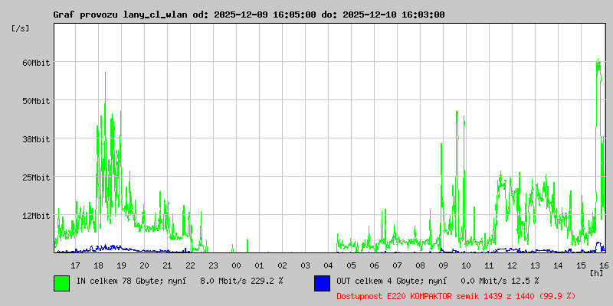The width and height of the screenshot is (613, 306).
Task: Click the '[h]' hour unit label
Action: [x=597, y=273]
